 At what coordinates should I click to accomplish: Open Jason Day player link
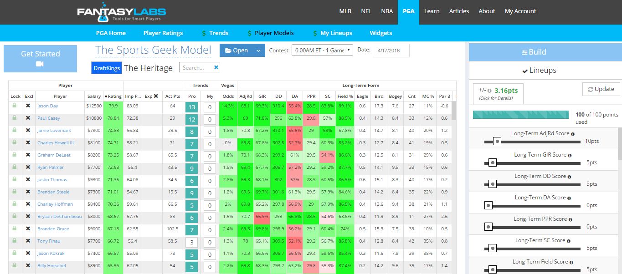[x=48, y=106]
